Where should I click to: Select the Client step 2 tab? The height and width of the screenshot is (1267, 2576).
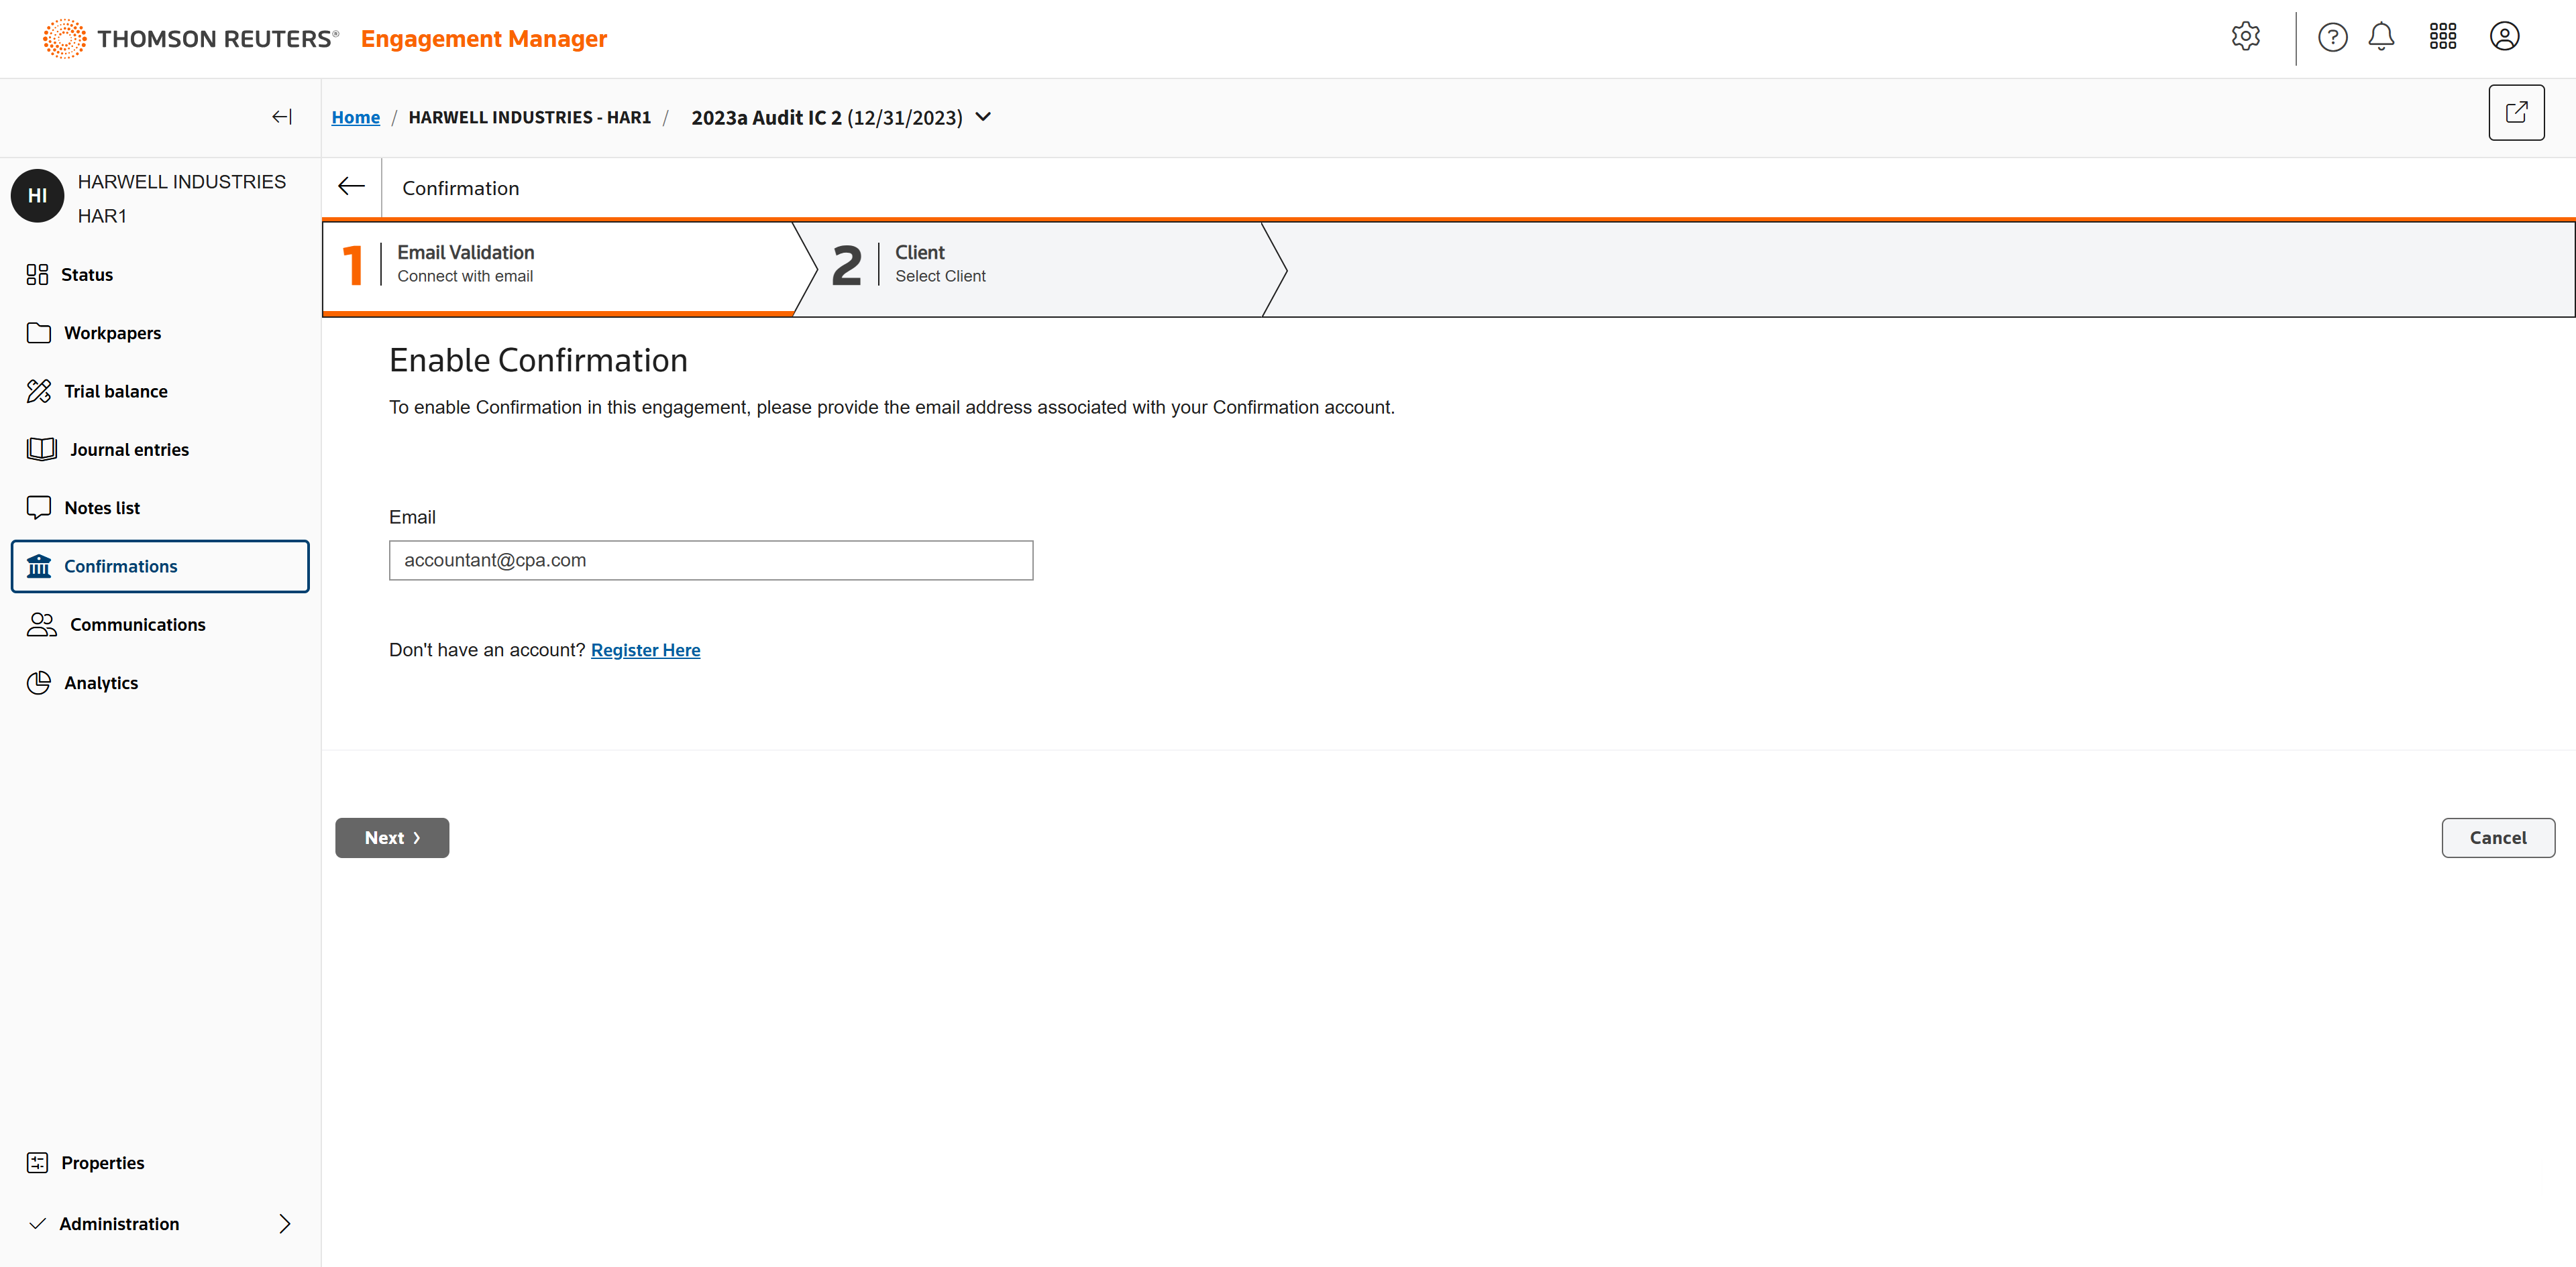click(1030, 265)
